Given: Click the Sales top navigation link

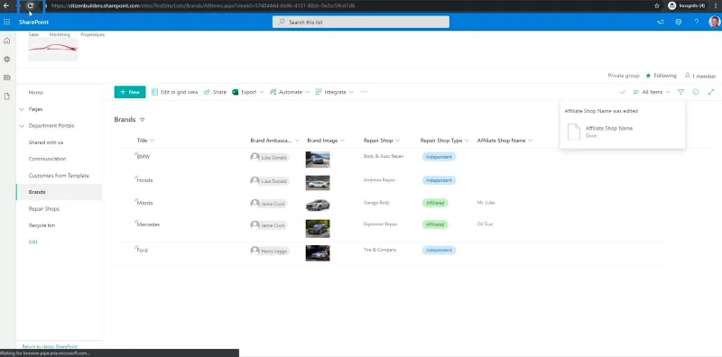Looking at the screenshot, I should click(x=33, y=34).
